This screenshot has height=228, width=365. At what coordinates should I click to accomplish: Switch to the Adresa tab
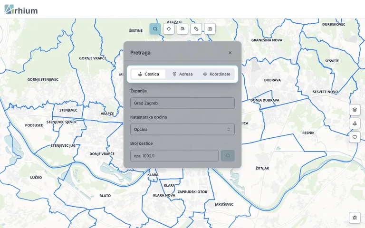coord(182,74)
